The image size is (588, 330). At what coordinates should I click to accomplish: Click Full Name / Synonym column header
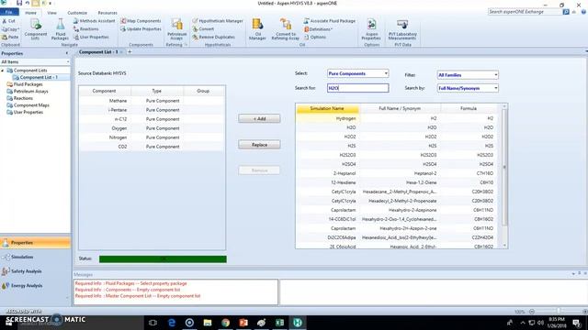(400, 108)
